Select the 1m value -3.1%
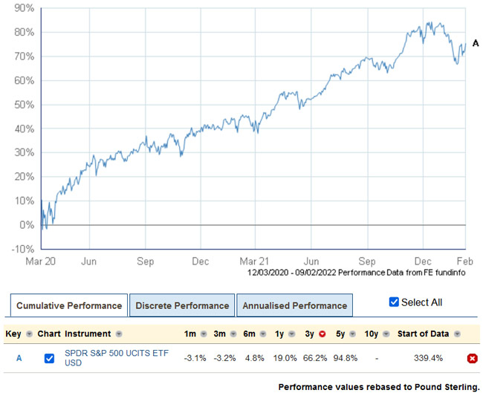The width and height of the screenshot is (483, 393). pyautogui.click(x=195, y=358)
